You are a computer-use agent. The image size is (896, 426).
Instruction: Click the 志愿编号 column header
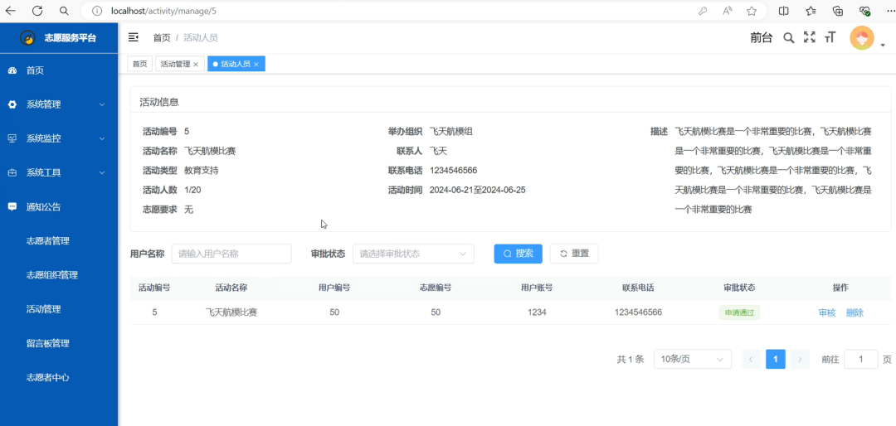436,288
